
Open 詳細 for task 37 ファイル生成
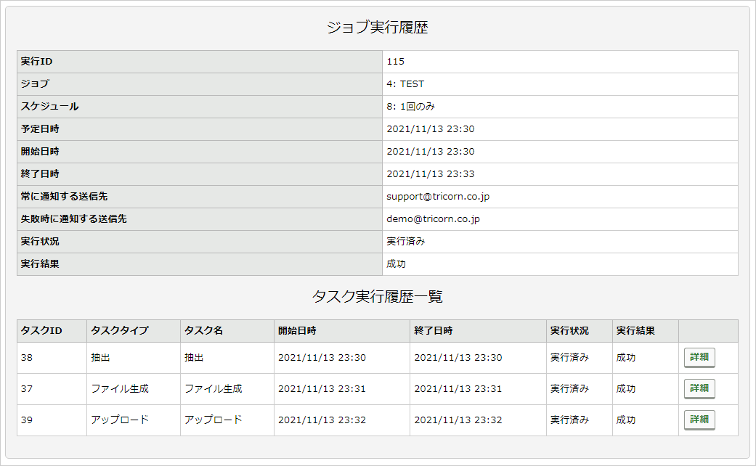pyautogui.click(x=699, y=388)
